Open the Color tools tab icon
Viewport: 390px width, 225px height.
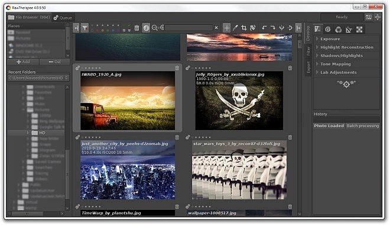pos(338,29)
